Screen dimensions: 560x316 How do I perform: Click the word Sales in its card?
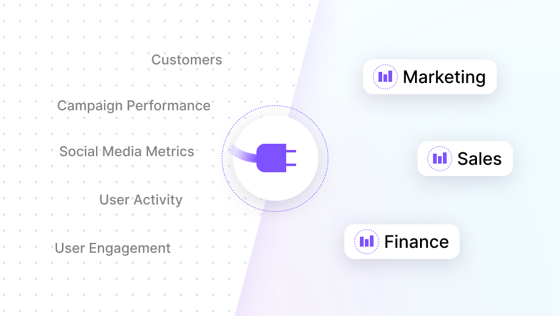pyautogui.click(x=479, y=159)
